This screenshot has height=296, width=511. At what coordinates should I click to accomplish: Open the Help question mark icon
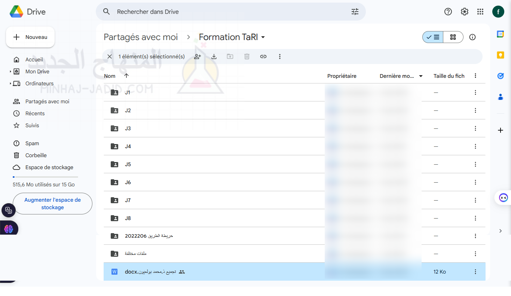(448, 12)
